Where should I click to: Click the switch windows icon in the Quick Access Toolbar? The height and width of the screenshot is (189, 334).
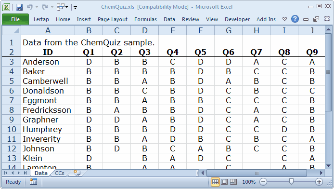(61, 7)
